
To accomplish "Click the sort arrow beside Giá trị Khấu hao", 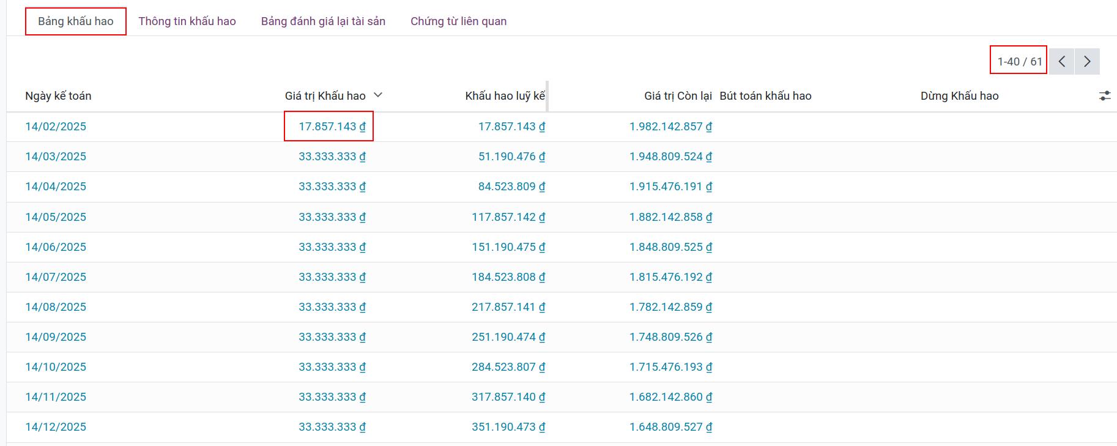I will point(378,95).
